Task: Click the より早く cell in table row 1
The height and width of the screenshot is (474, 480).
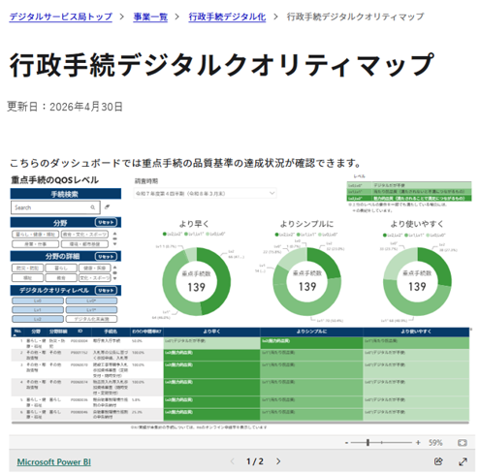Action: [211, 343]
